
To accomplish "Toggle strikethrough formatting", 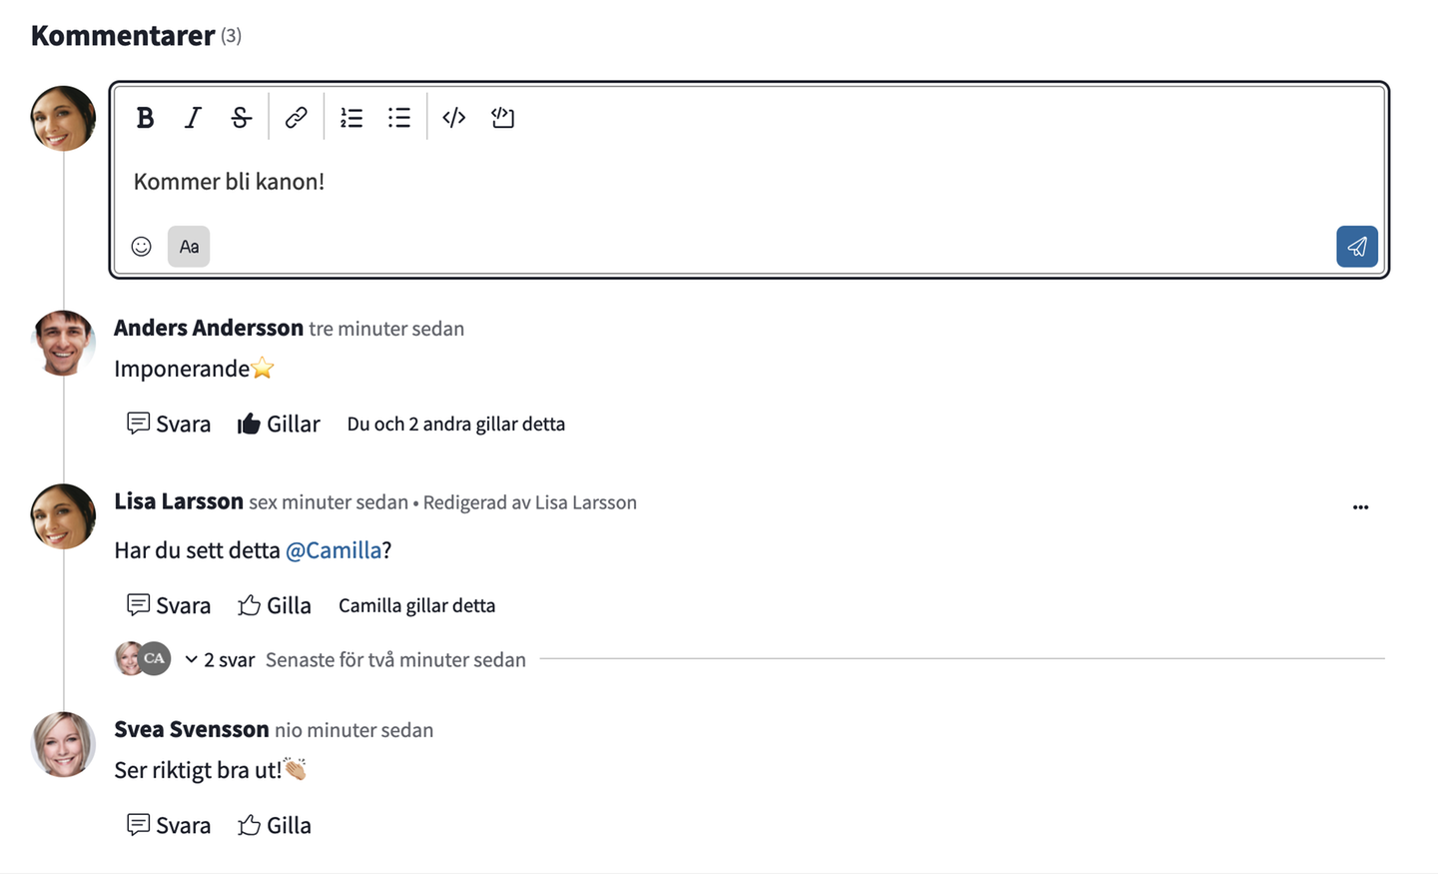I will (x=241, y=118).
